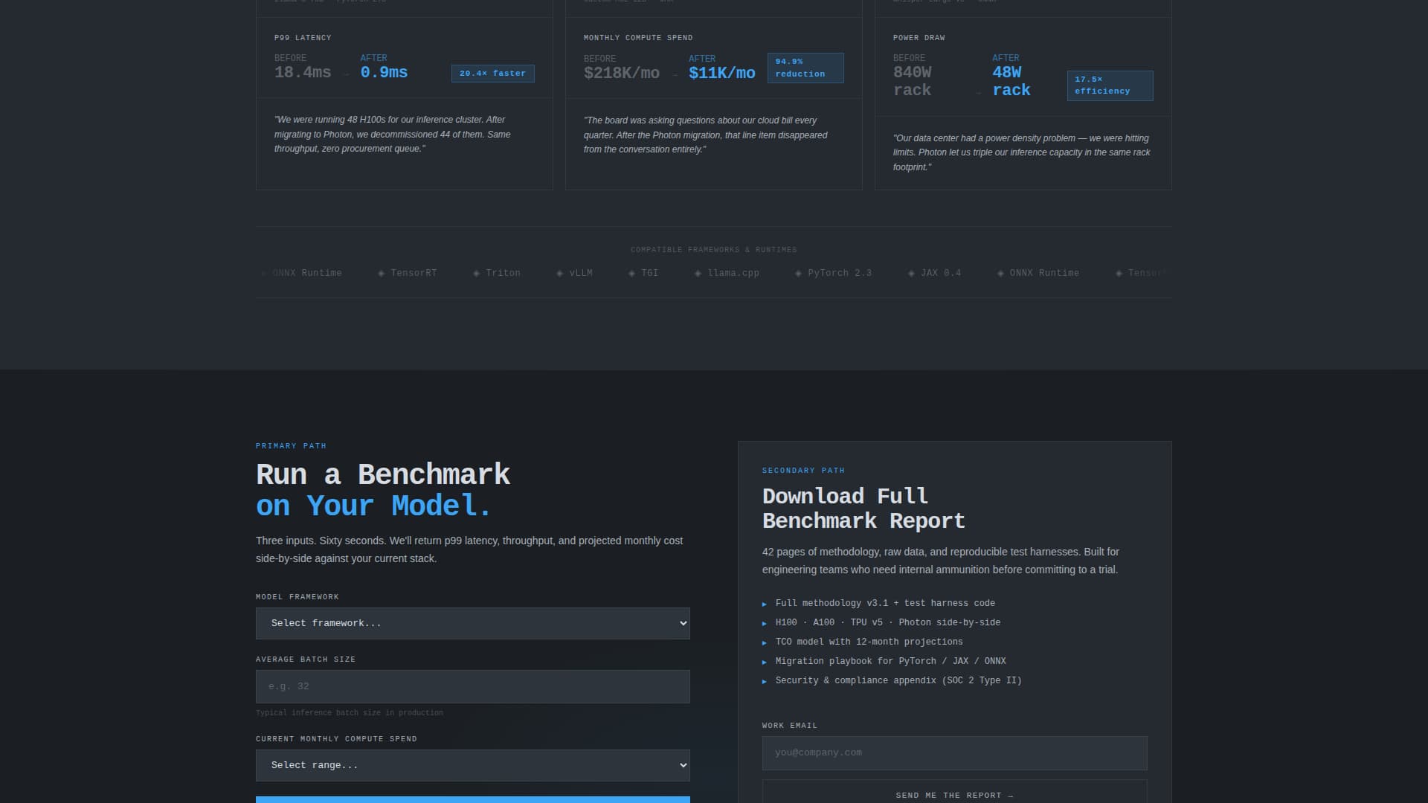Click the Migration playbook for PyTorch item
The width and height of the screenshot is (1428, 803).
(x=890, y=661)
